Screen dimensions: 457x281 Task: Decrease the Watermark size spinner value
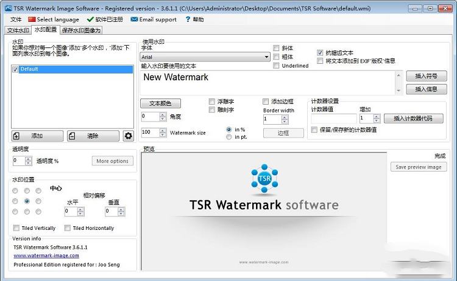click(163, 134)
